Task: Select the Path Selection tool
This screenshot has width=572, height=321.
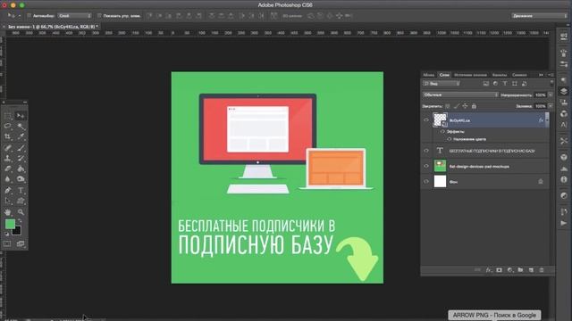Action: [x=8, y=201]
